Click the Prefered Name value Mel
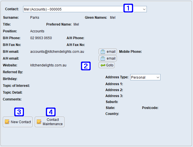 pos(76,24)
